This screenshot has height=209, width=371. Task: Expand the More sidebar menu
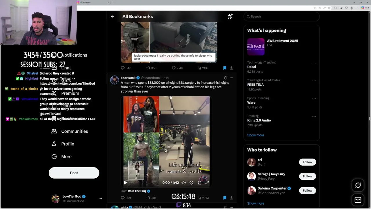pos(61,156)
